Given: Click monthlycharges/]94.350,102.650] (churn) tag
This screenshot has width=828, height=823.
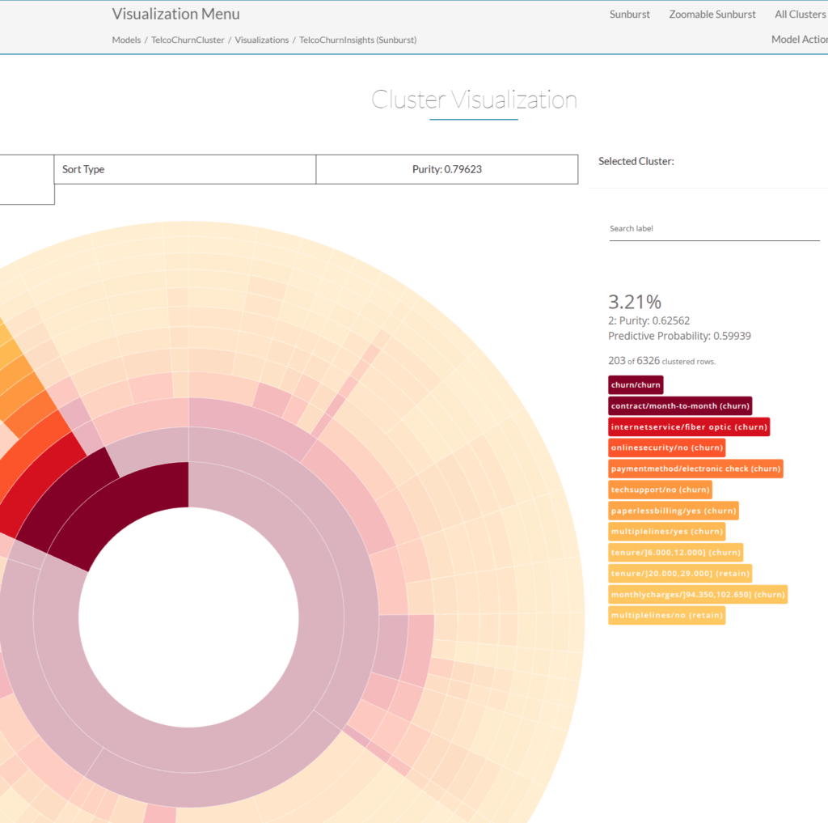Looking at the screenshot, I should [x=697, y=595].
